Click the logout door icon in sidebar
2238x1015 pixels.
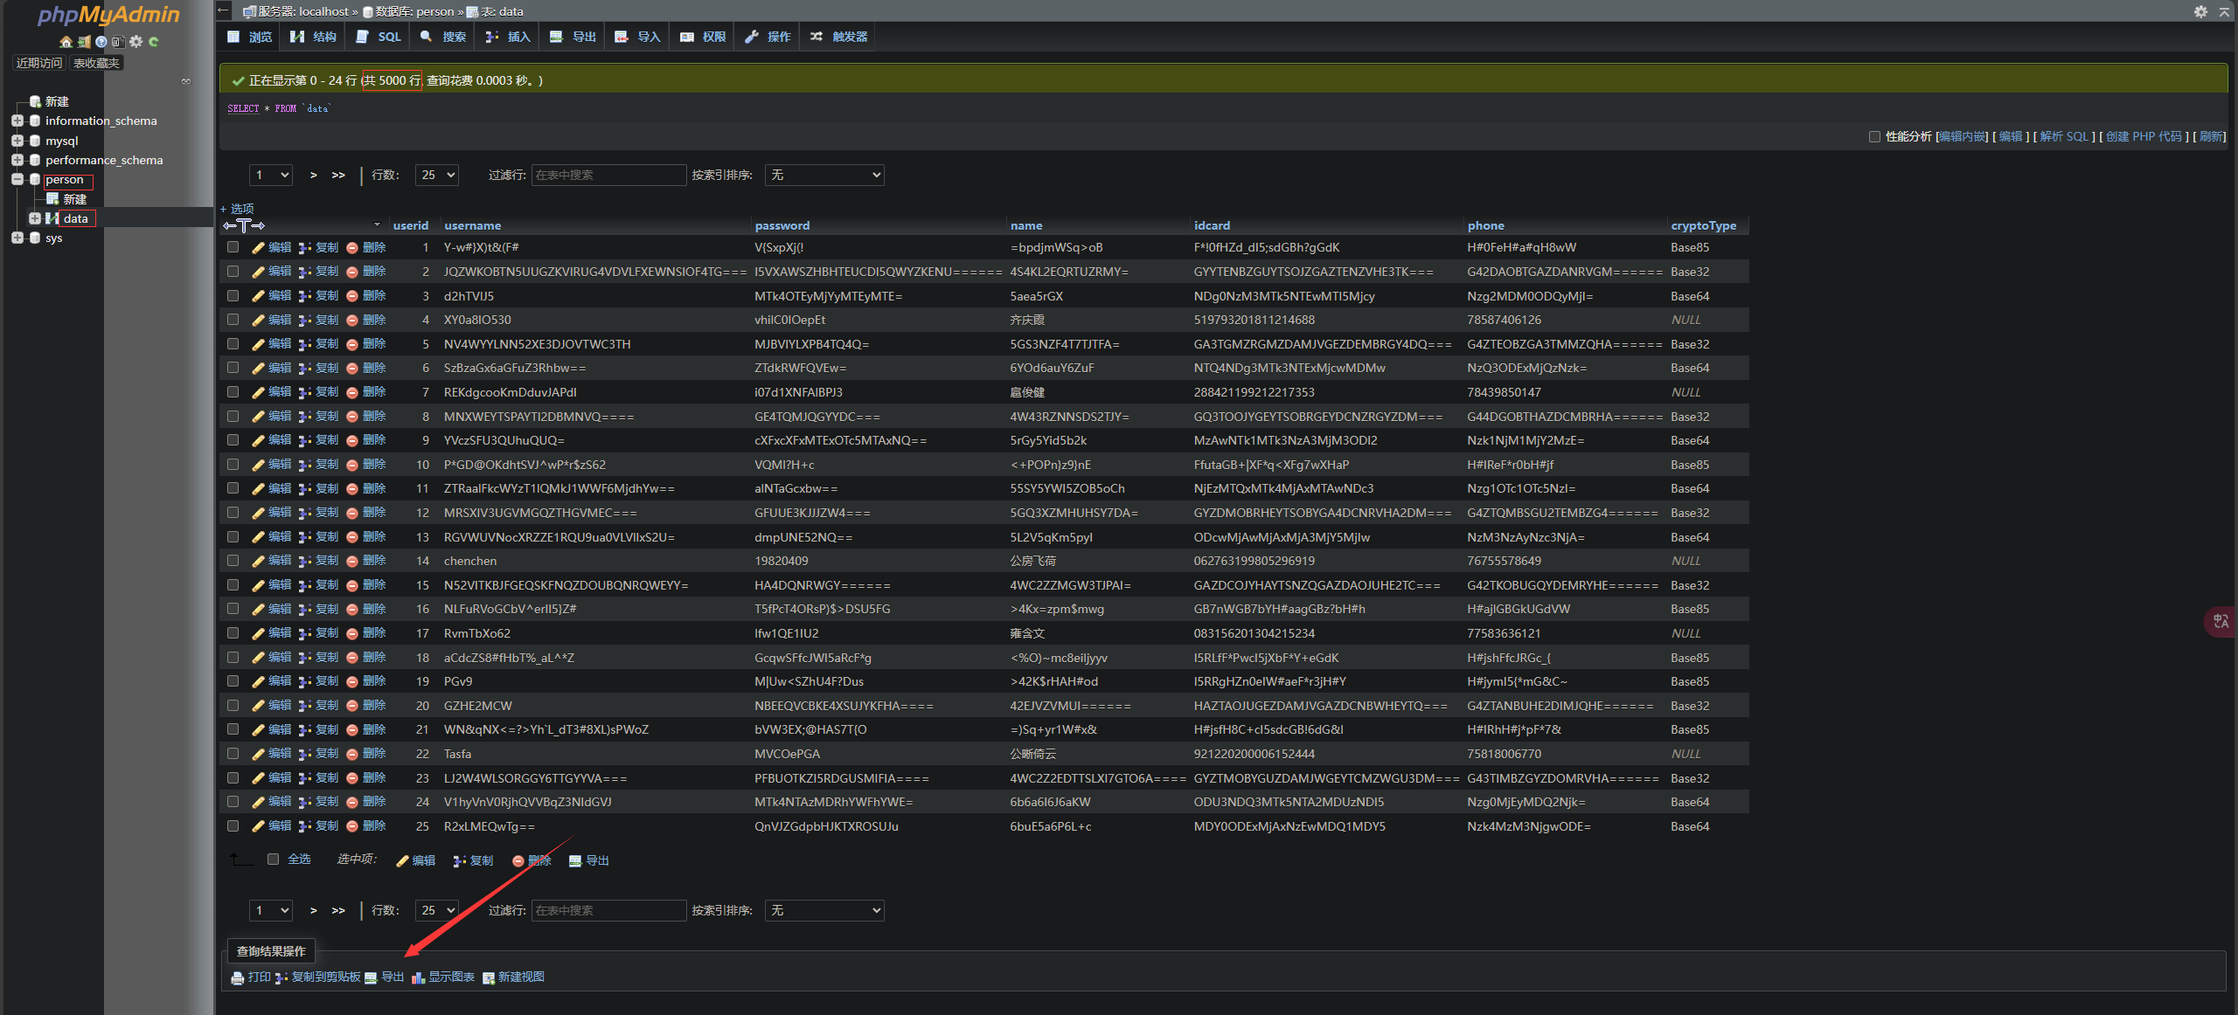point(84,42)
